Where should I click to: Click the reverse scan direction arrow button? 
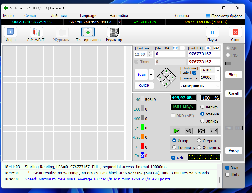click(x=189, y=131)
